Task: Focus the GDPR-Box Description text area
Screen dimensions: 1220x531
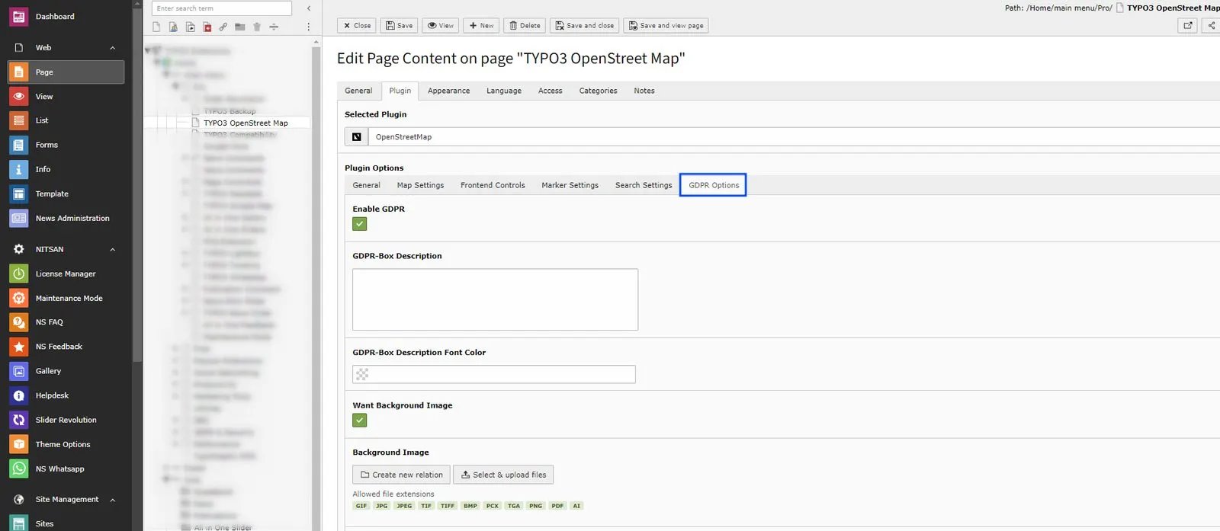Action: click(x=495, y=299)
